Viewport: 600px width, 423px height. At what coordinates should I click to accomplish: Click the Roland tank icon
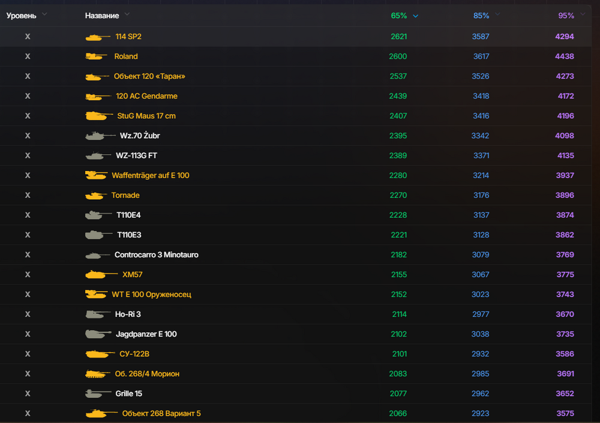(x=96, y=56)
